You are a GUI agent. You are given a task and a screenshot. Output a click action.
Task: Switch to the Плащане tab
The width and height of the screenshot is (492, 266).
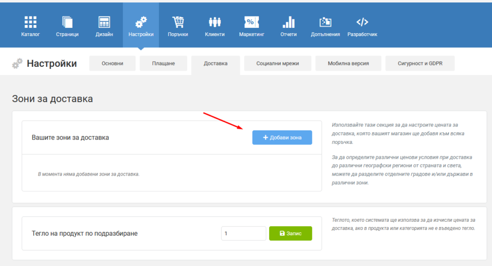click(x=163, y=63)
